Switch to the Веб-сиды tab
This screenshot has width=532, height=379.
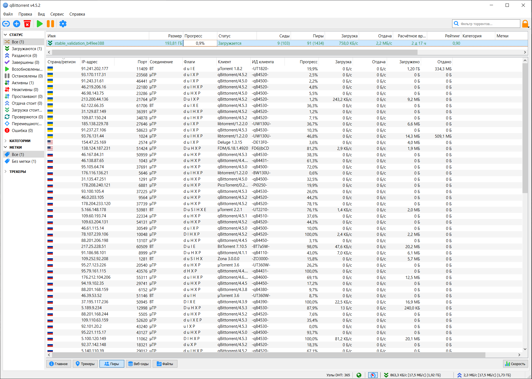138,364
